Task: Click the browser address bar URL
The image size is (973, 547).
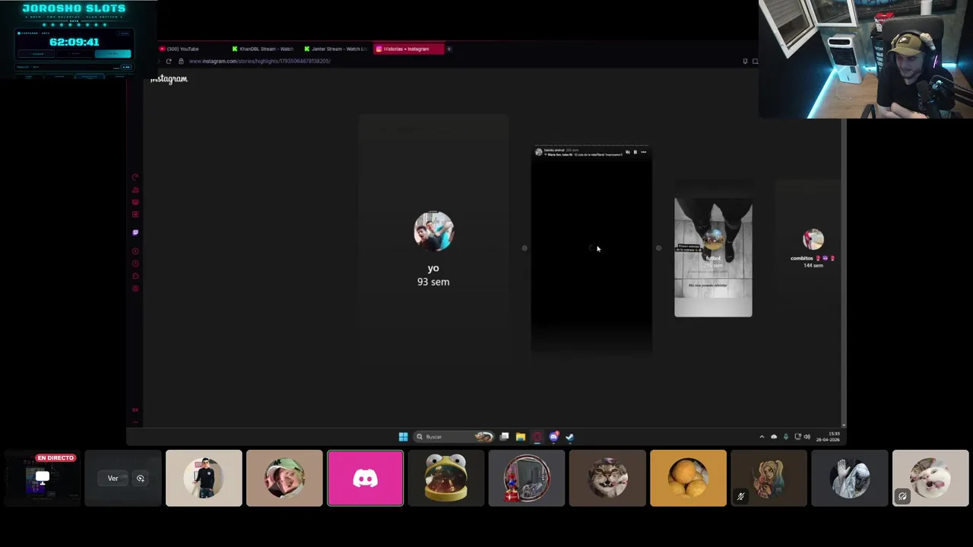Action: tap(259, 61)
